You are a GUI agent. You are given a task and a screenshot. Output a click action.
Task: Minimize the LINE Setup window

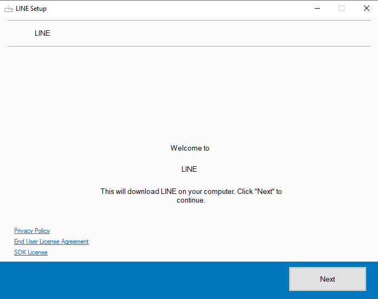click(x=317, y=8)
